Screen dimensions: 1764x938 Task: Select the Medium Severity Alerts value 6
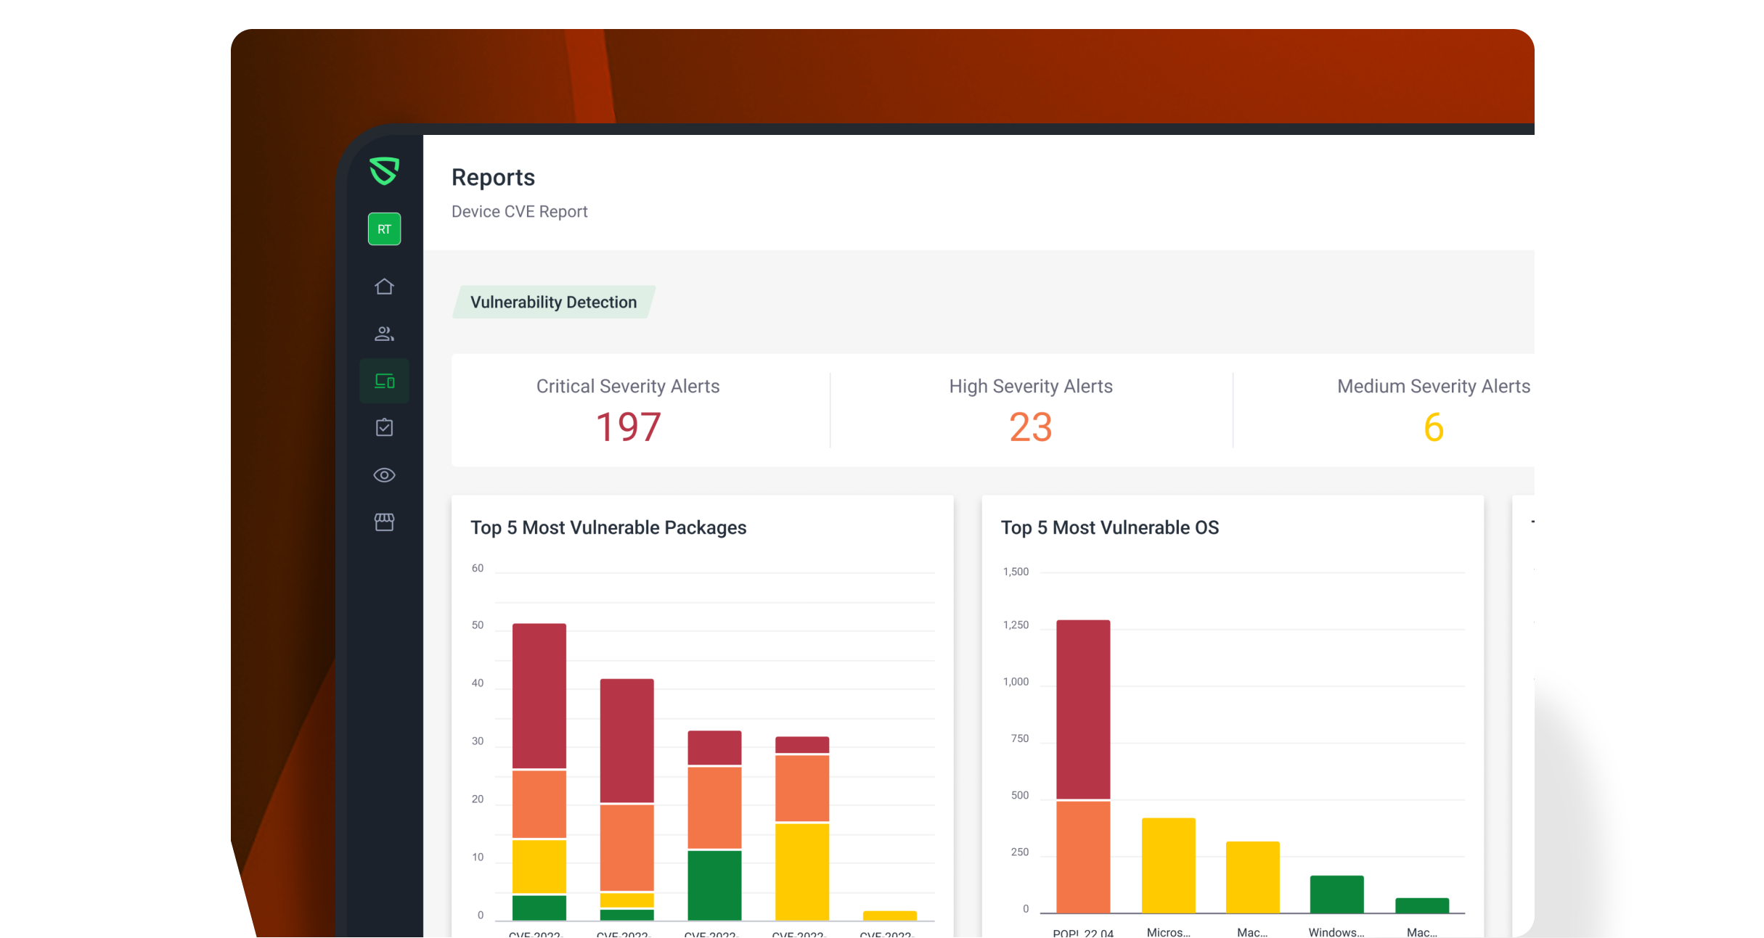pos(1433,427)
